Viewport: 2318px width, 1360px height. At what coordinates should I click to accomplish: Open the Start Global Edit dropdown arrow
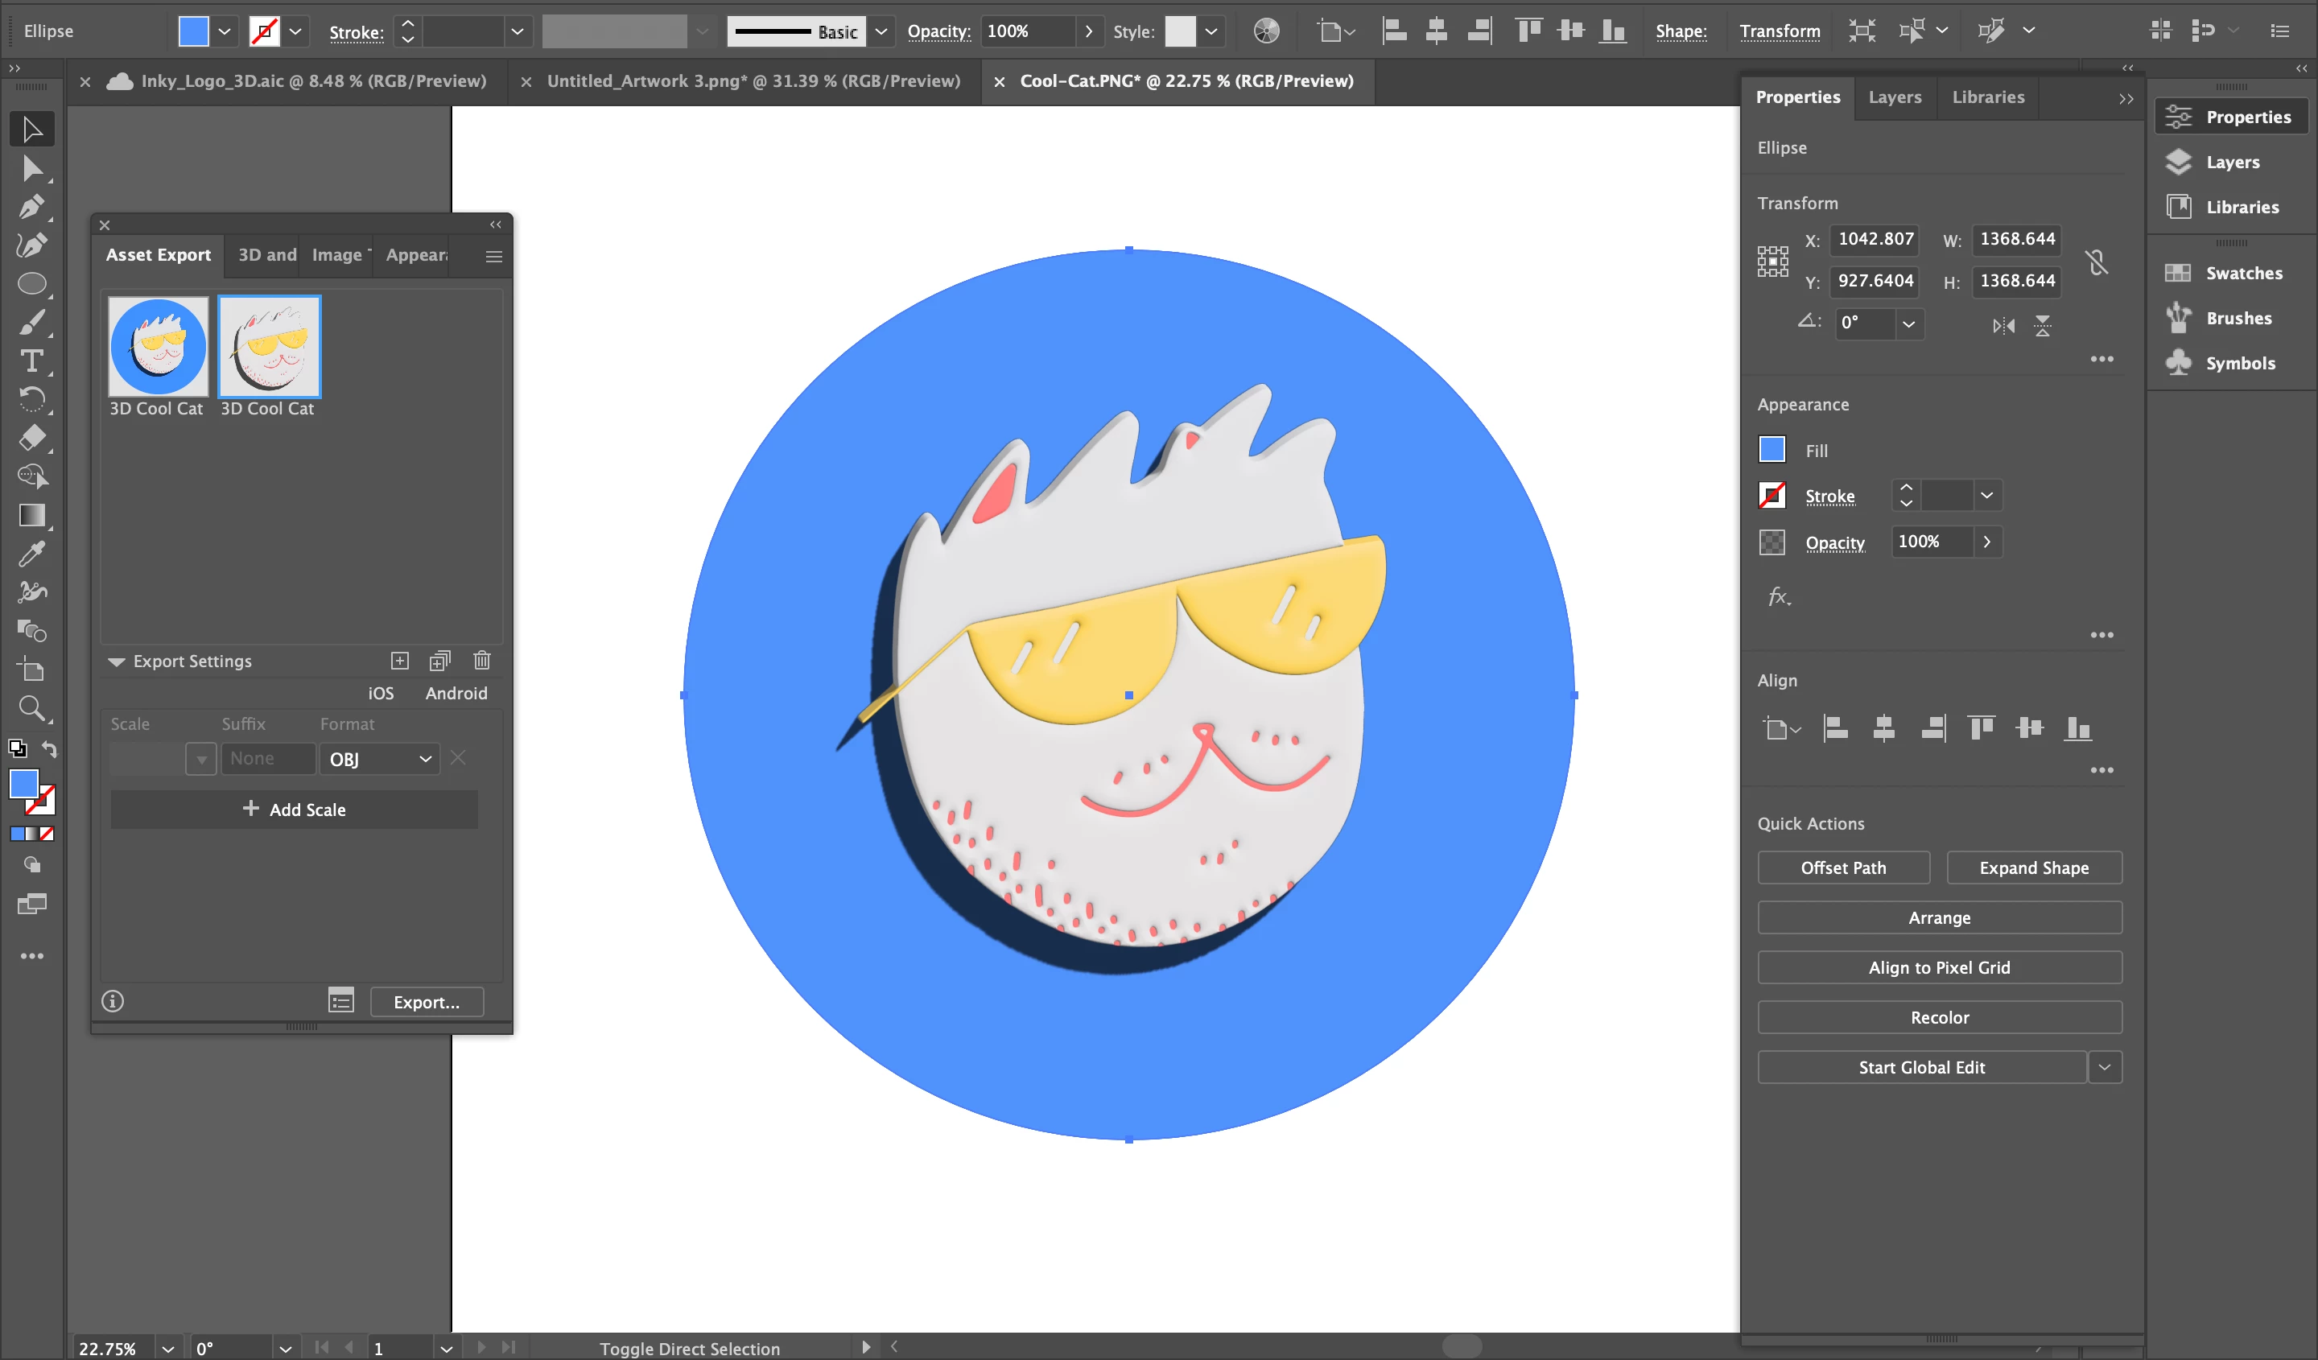point(2105,1066)
